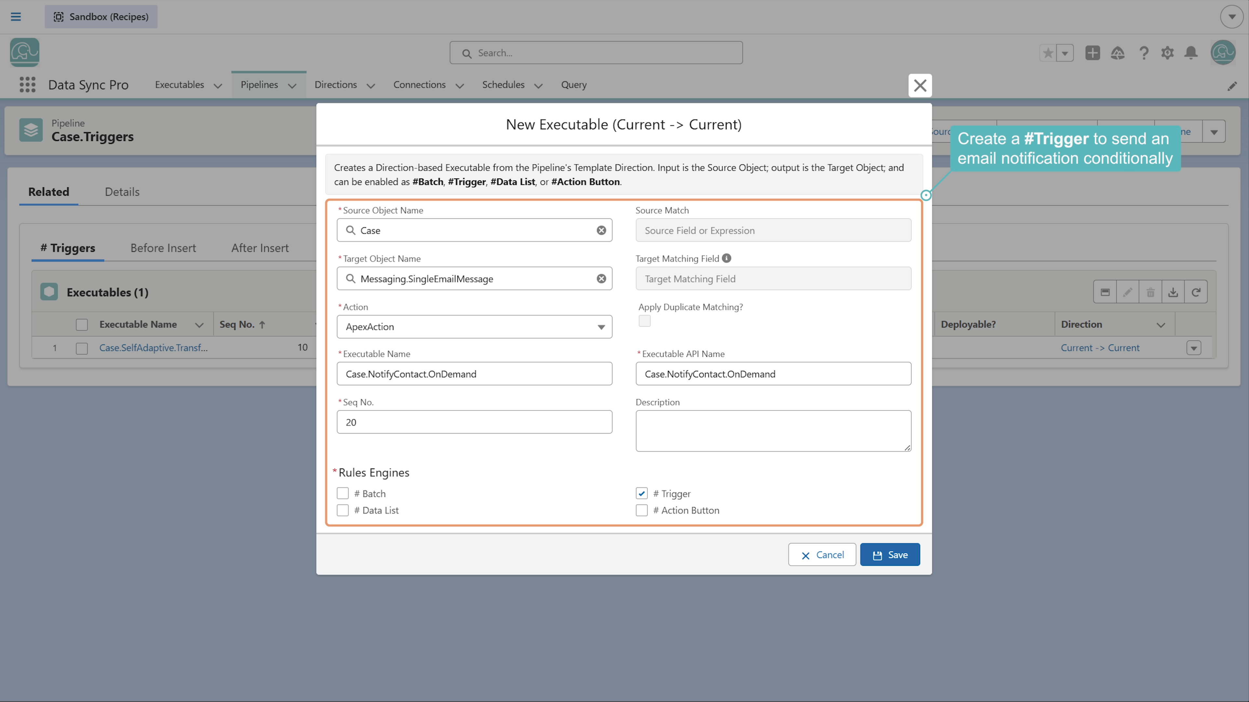Clear the Messaging.SingleEmailMessage target value
The height and width of the screenshot is (702, 1249).
click(x=601, y=279)
